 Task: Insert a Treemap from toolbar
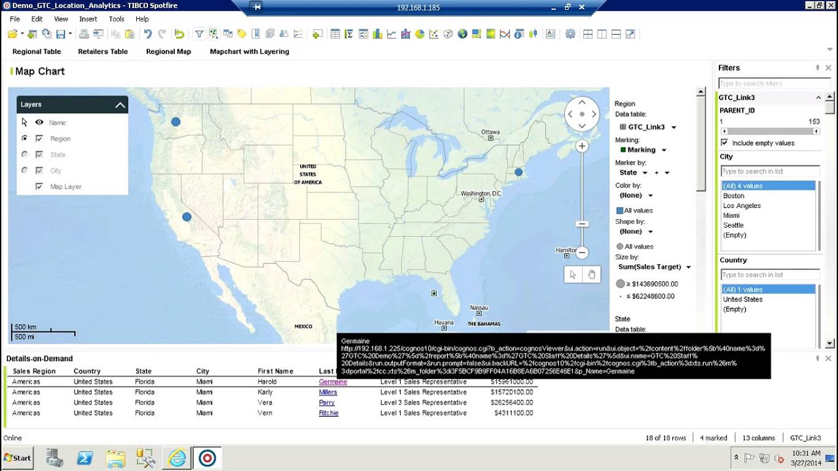476,34
